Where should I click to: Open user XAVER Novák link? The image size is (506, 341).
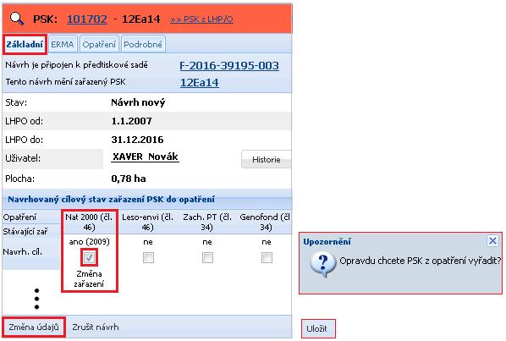tap(145, 157)
